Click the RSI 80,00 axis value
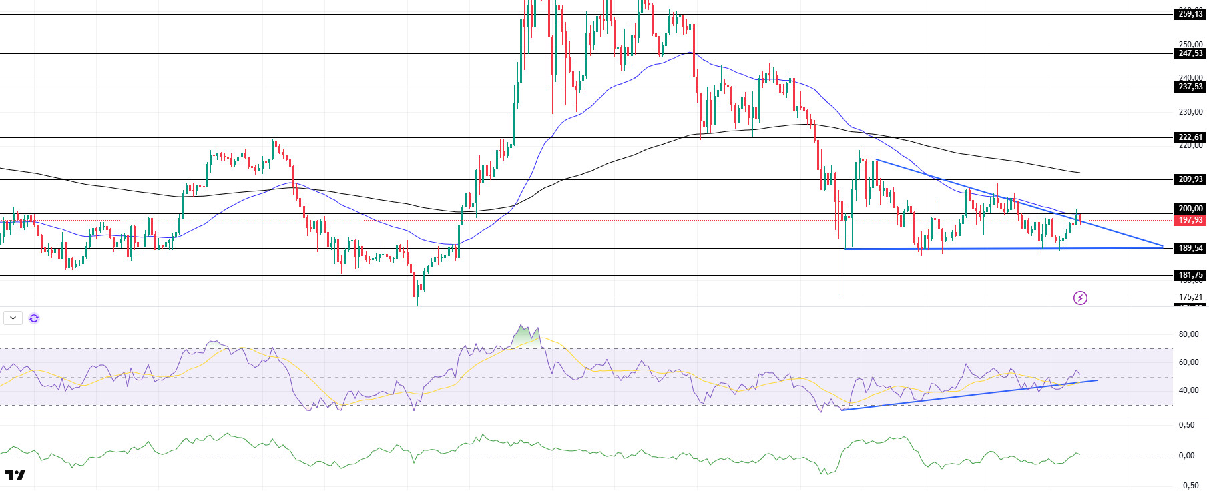The width and height of the screenshot is (1209, 495). click(1188, 334)
